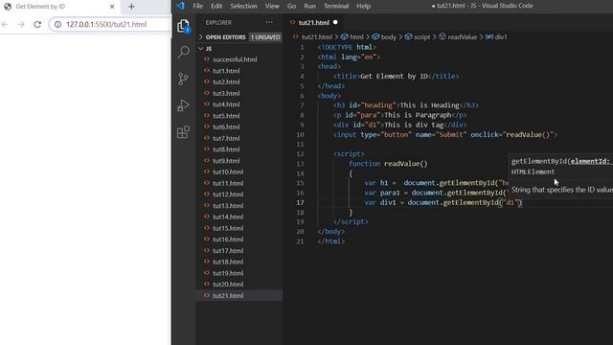
Task: Open tut18.html in the explorer
Action: click(x=228, y=262)
